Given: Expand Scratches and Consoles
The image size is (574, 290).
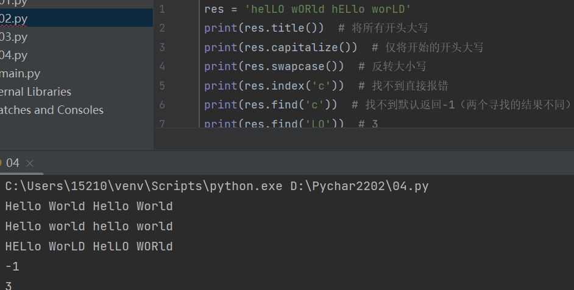Looking at the screenshot, I should tap(52, 110).
